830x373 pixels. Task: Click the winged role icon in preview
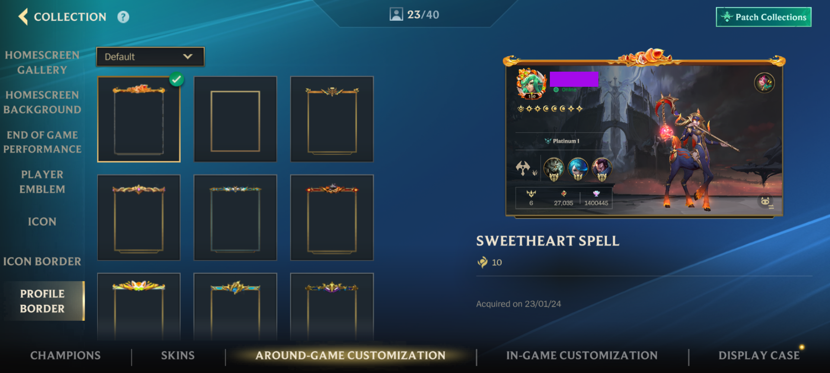pos(523,168)
